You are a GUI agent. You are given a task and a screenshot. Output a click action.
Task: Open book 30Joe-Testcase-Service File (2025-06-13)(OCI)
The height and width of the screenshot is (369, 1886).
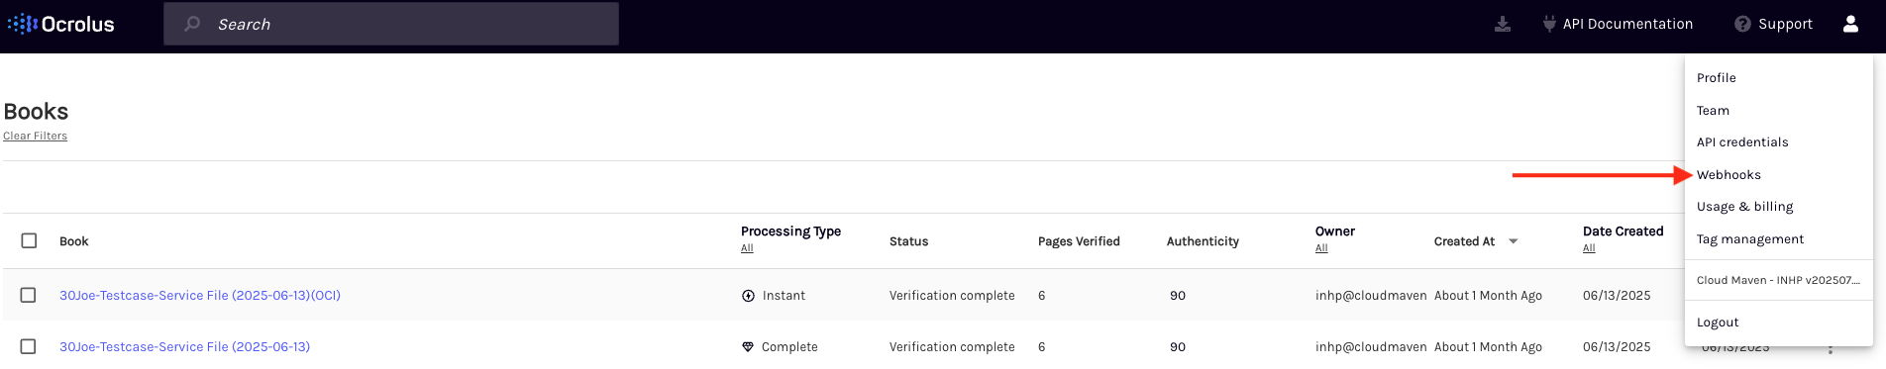click(x=200, y=296)
